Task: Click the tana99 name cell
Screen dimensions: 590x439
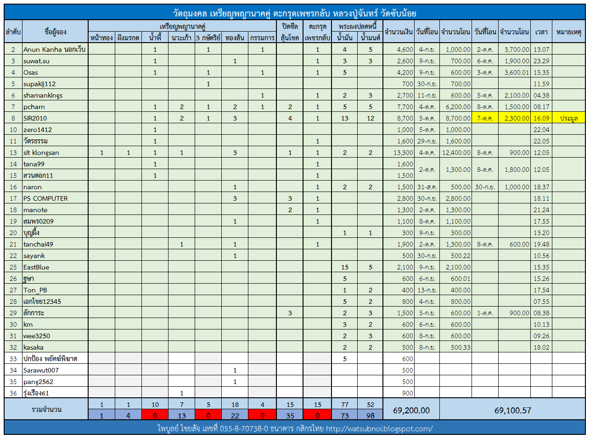Action: [x=55, y=164]
